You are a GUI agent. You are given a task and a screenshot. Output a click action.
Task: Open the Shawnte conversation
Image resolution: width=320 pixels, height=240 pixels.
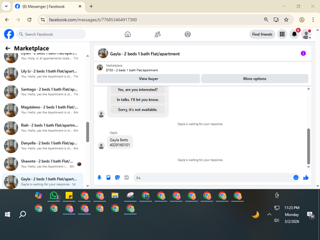click(43, 164)
